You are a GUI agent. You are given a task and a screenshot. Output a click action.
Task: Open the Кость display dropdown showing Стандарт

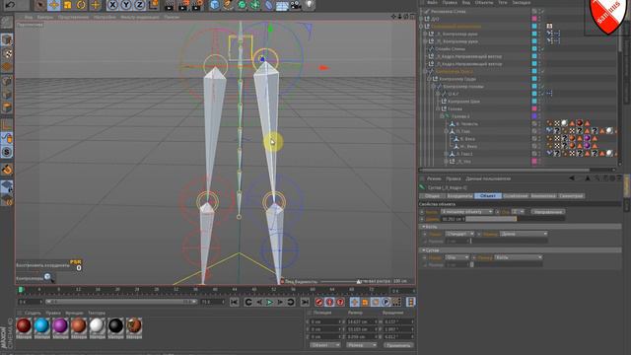click(459, 234)
